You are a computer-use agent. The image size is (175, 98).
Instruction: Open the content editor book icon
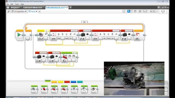tap(163, 11)
